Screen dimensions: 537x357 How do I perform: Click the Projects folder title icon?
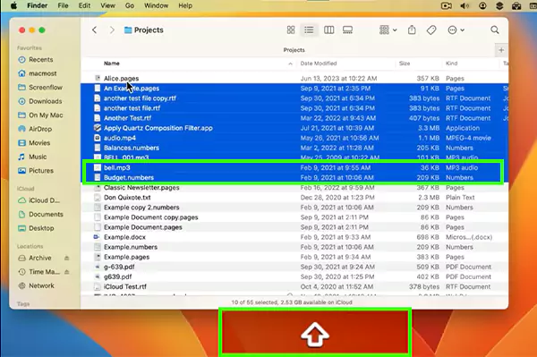pyautogui.click(x=128, y=30)
